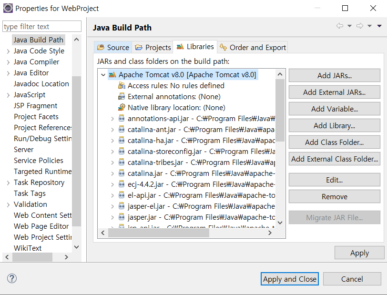Image resolution: width=387 pixels, height=295 pixels.
Task: Click Add External Class Folder... button
Action: coord(335,159)
